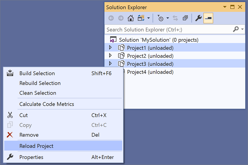Click the Project2 unloaded project icon
This screenshot has height=165, width=248.
click(x=121, y=56)
